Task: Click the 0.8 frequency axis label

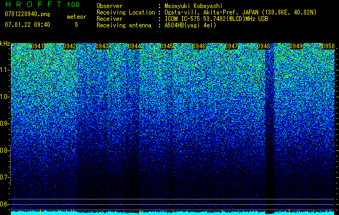Action: [x=4, y=150]
